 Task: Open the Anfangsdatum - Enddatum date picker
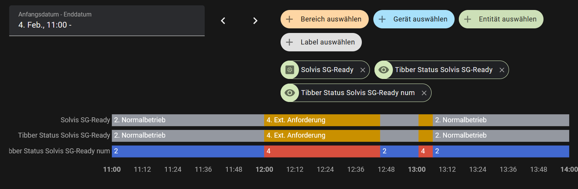[107, 21]
